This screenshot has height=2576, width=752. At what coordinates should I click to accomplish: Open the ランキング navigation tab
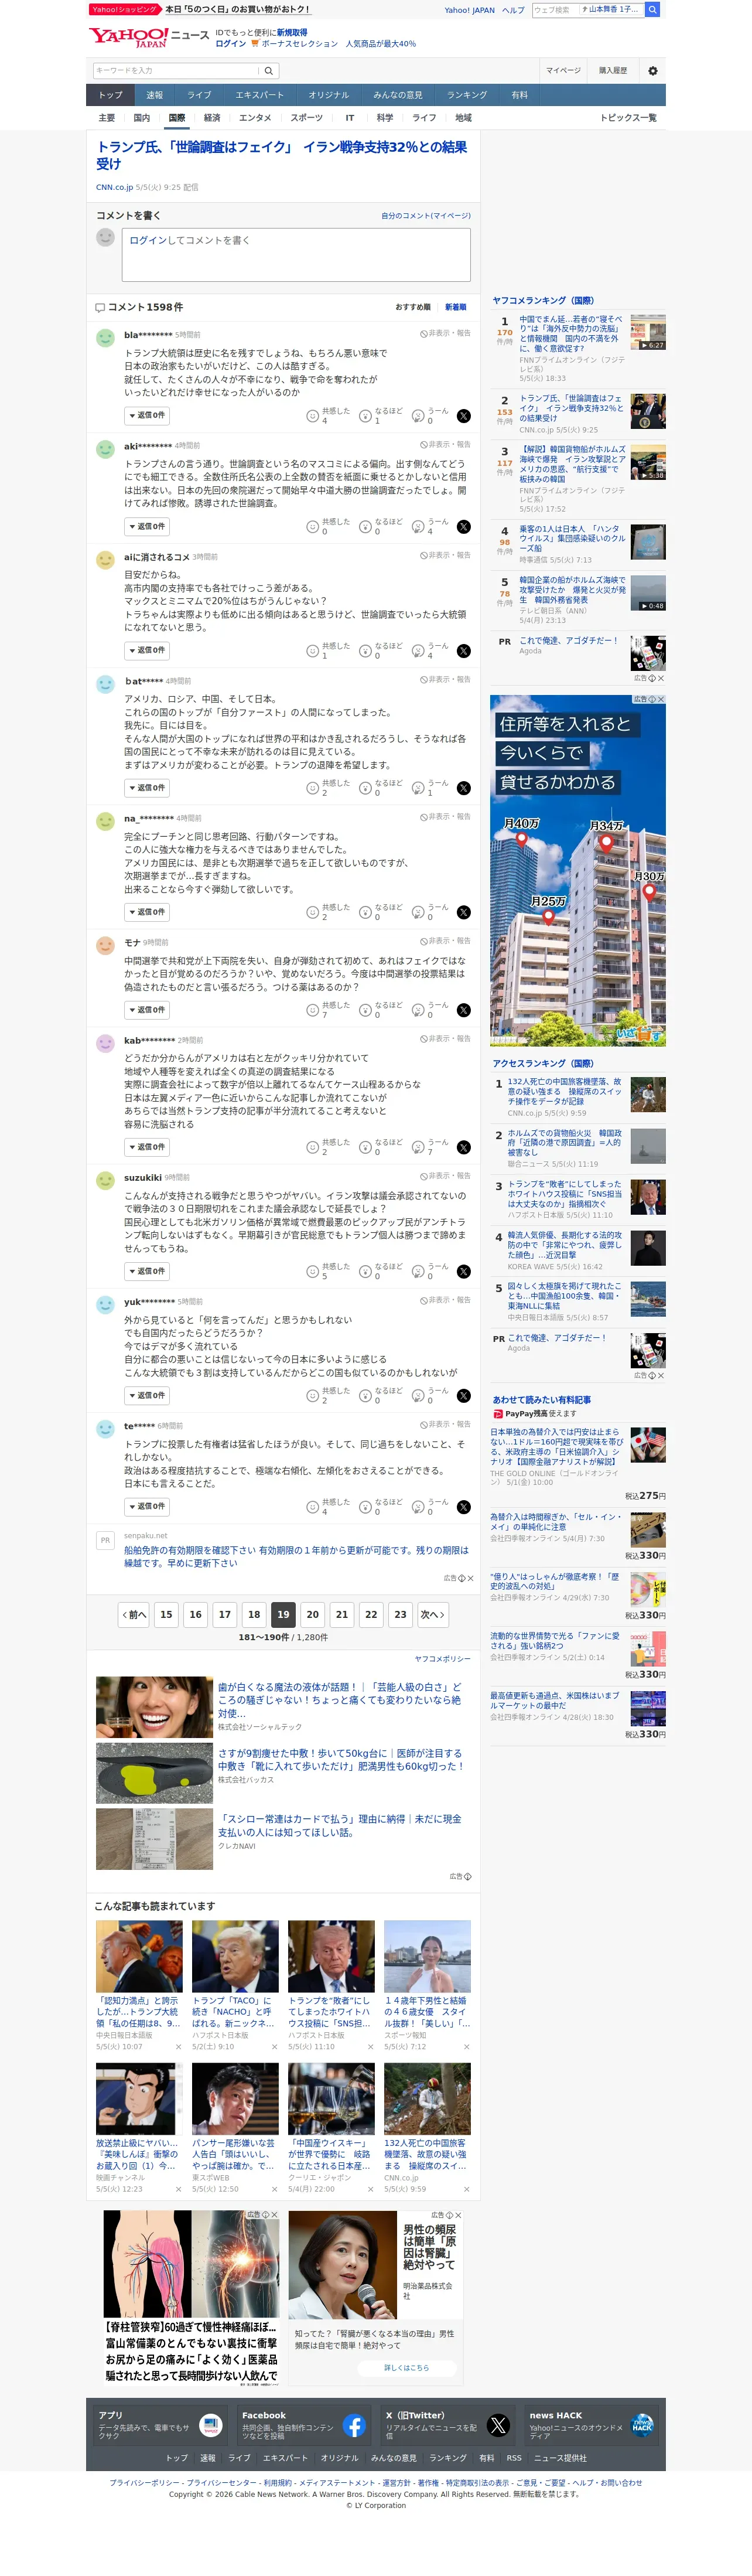[x=467, y=95]
